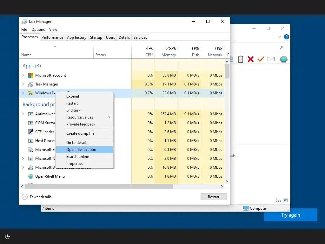Image resolution: width=325 pixels, height=244 pixels.
Task: Switch to the Performance tab
Action: click(x=52, y=37)
